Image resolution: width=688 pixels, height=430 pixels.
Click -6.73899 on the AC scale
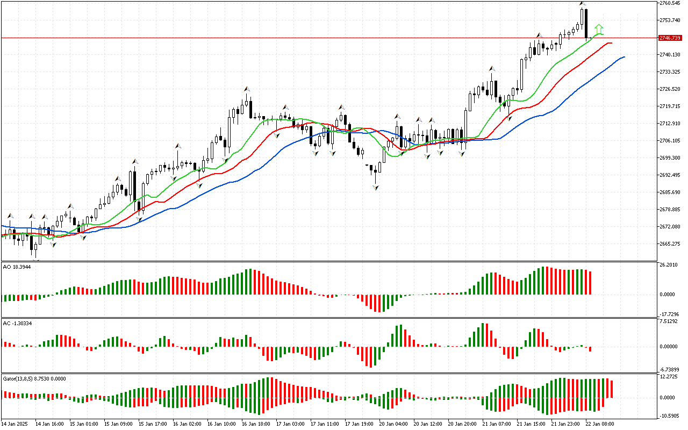[669, 369]
